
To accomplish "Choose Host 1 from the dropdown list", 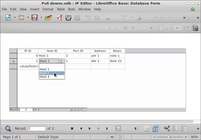I will [52, 69].
